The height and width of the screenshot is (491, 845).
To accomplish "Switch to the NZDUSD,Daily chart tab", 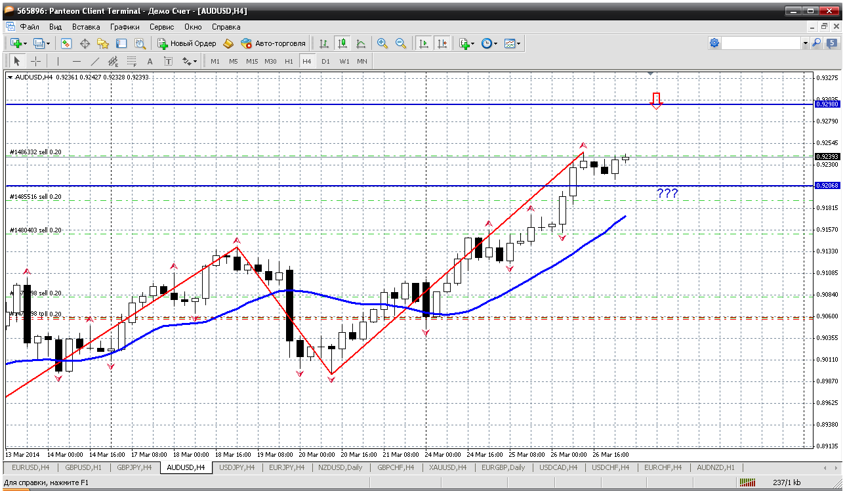I will pyautogui.click(x=340, y=467).
